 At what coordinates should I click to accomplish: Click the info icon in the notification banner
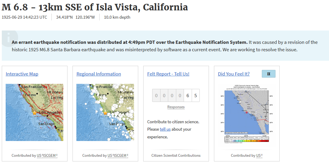click(9, 39)
